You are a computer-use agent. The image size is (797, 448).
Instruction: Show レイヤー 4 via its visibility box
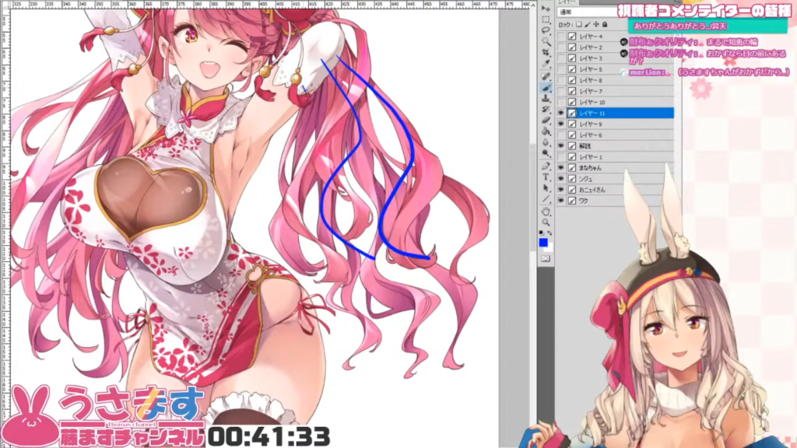[561, 37]
